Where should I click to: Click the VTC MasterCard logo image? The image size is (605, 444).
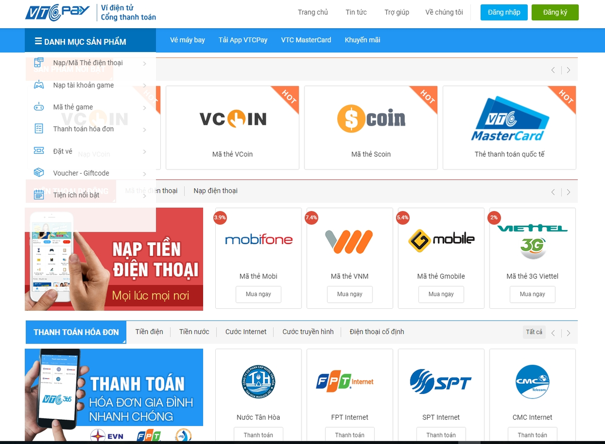coord(510,119)
